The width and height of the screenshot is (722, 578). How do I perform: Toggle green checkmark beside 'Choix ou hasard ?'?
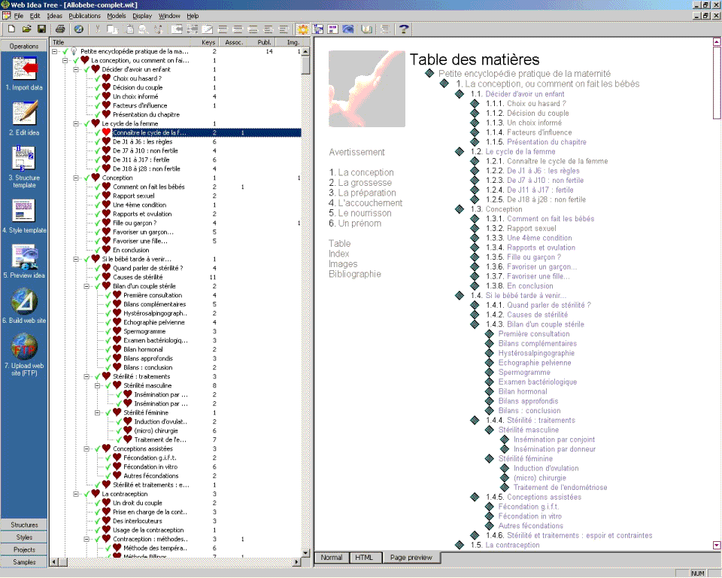[97, 78]
